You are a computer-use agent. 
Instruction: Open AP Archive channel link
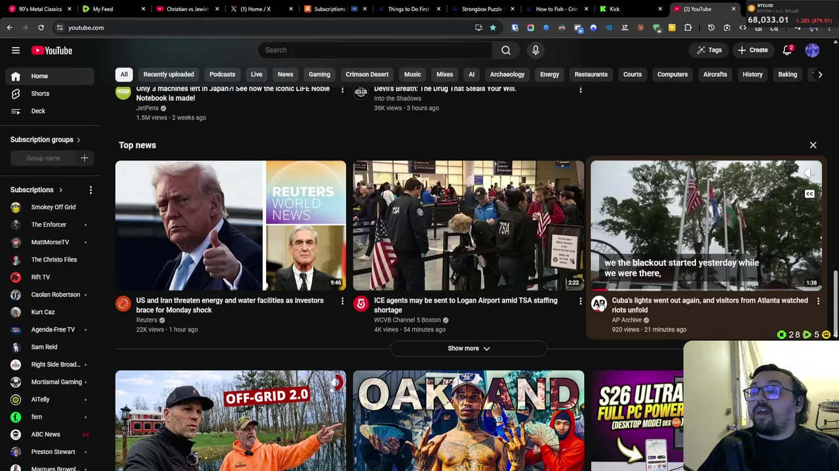click(627, 320)
